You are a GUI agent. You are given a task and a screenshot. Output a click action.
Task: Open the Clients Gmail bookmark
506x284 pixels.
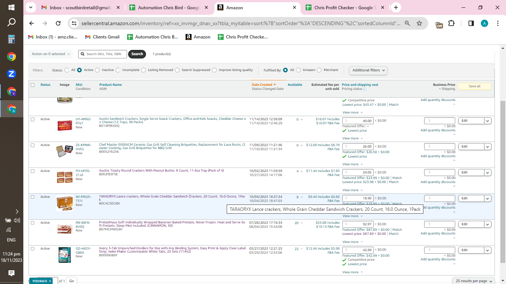(102, 37)
